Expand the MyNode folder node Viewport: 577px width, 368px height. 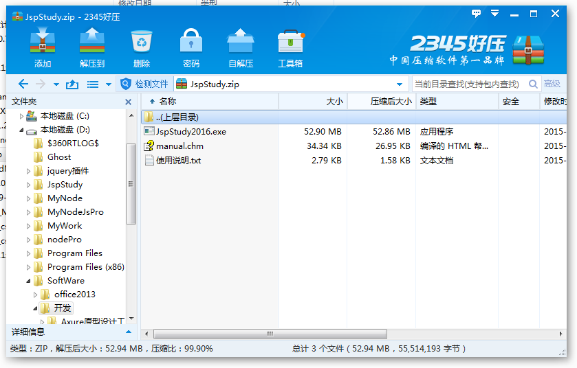click(x=28, y=198)
